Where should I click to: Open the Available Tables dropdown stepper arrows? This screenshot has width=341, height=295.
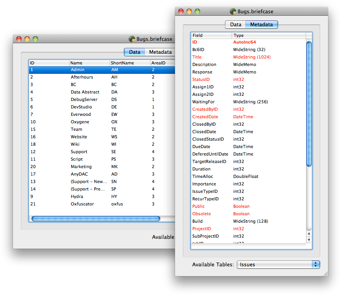coord(316,264)
